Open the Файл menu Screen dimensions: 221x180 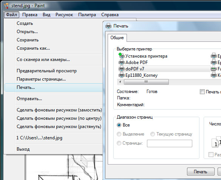[x=12, y=15]
